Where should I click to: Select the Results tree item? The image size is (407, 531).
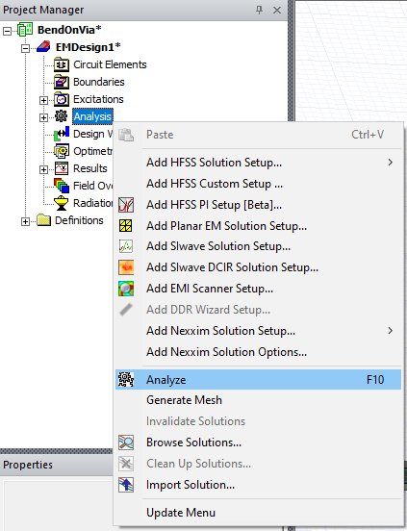pos(90,168)
